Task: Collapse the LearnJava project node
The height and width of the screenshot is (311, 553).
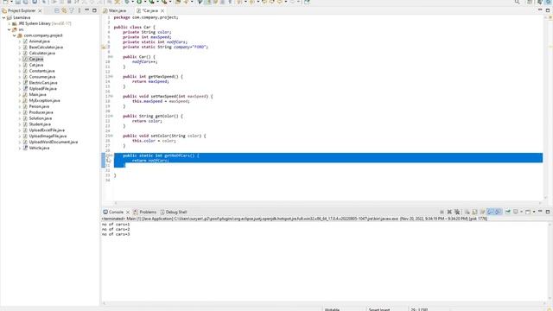Action: (3, 17)
